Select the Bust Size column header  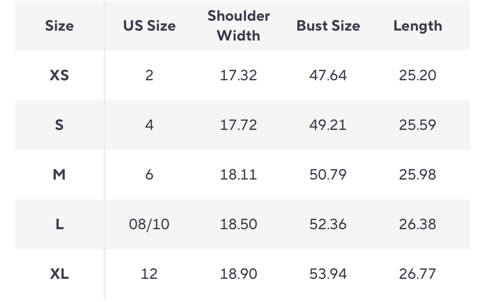[328, 26]
